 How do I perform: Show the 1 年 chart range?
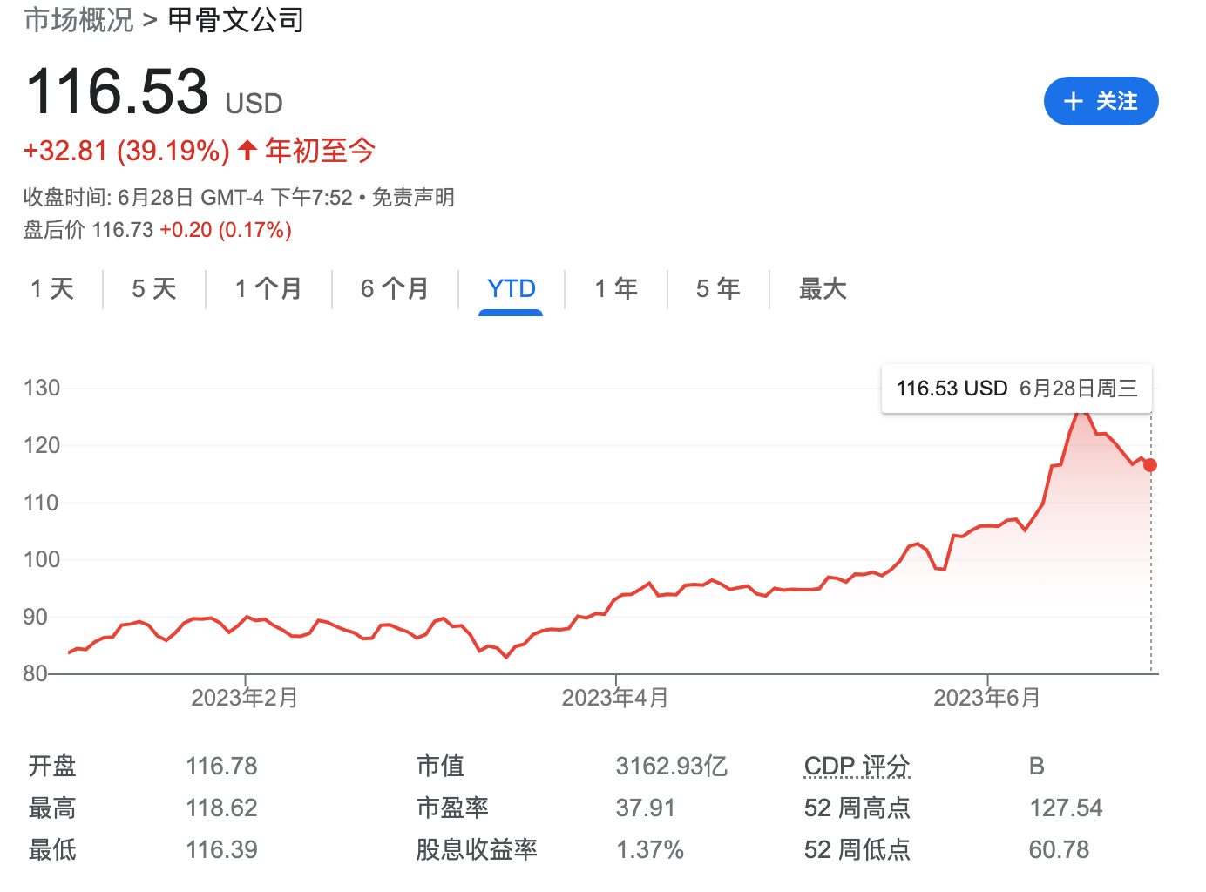tap(616, 289)
